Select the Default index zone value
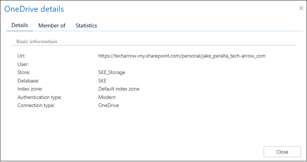307x162 pixels. 118,89
